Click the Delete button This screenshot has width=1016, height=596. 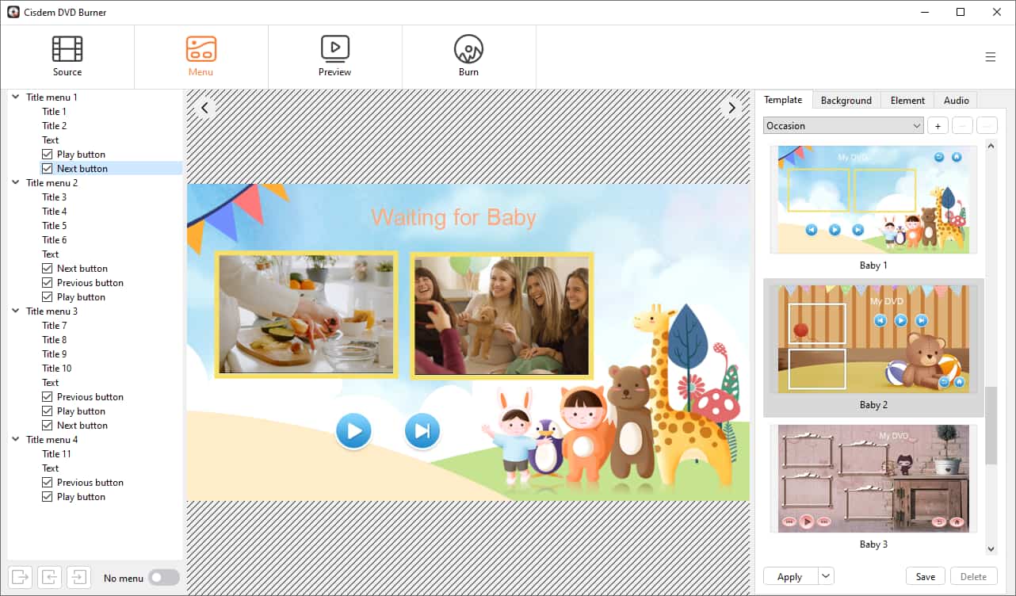coord(974,576)
